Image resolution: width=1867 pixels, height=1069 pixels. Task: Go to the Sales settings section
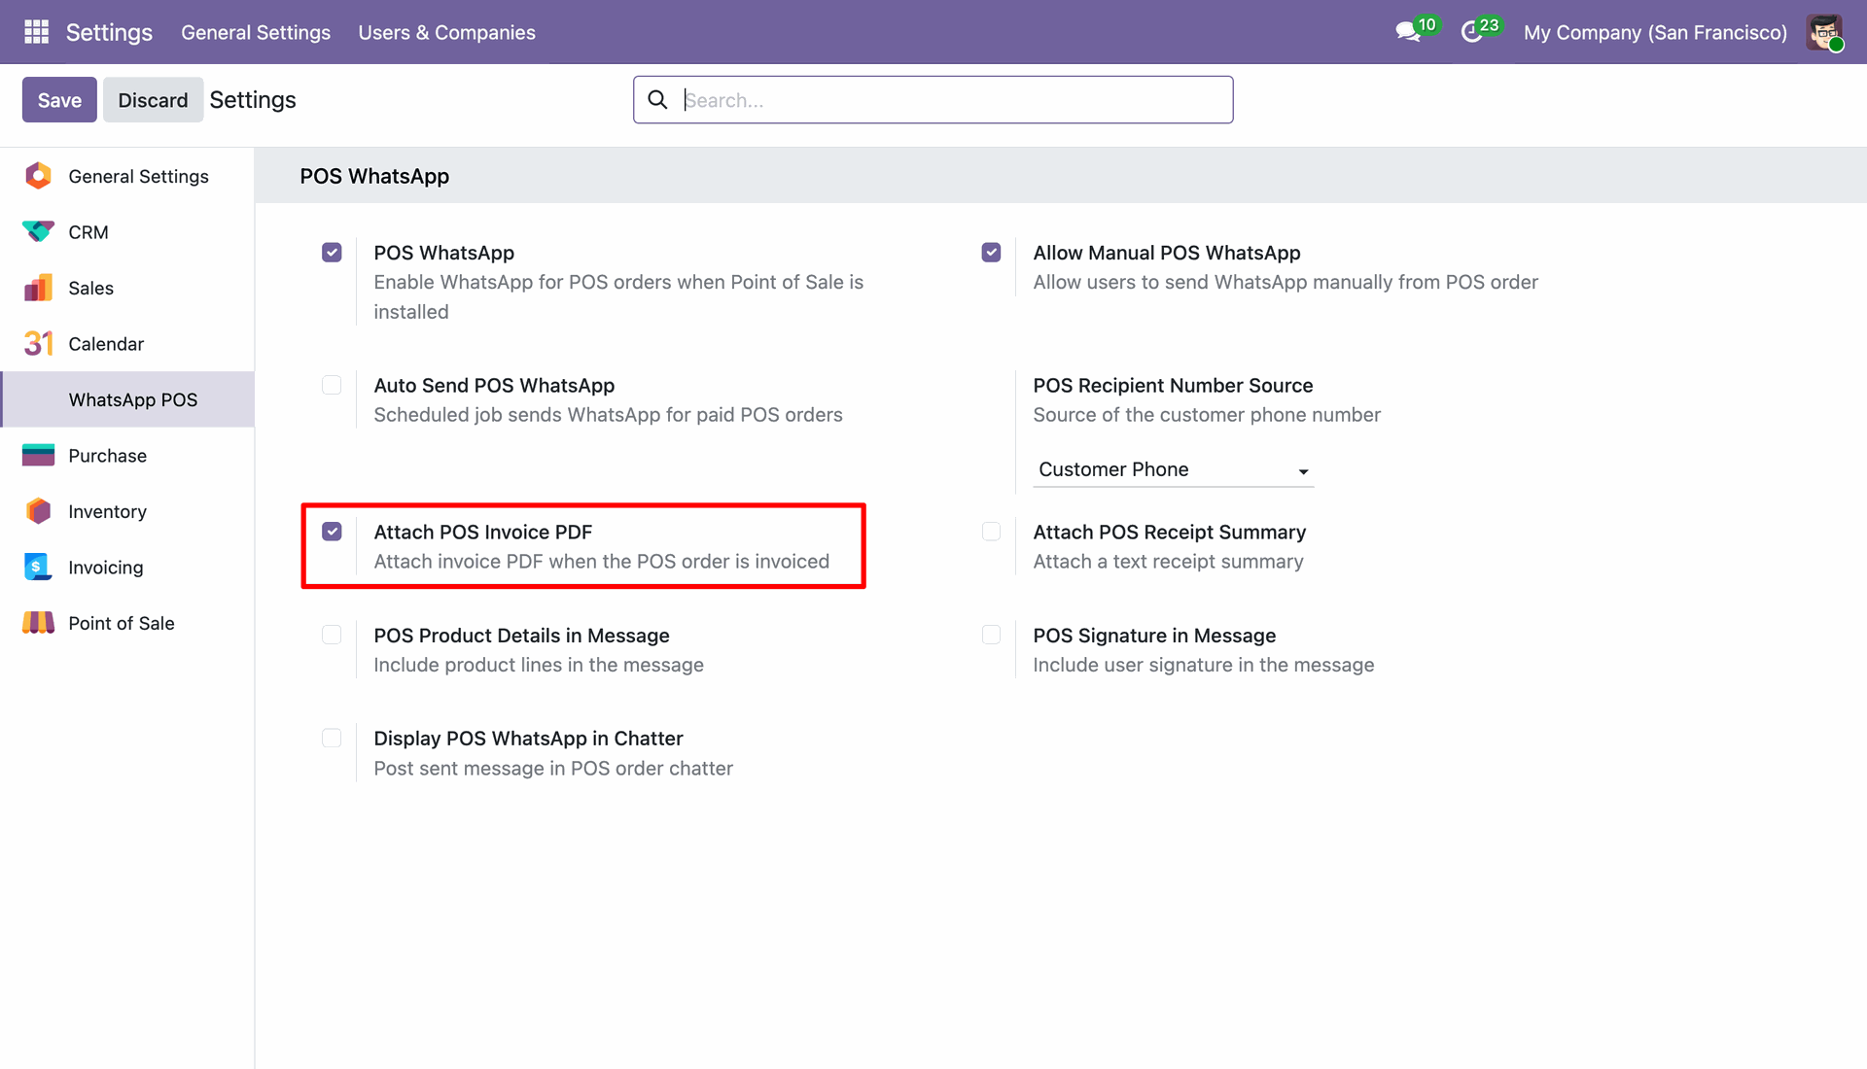127,288
